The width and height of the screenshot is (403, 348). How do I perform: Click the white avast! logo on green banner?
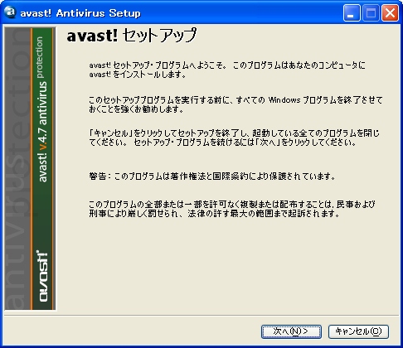pyautogui.click(x=43, y=276)
